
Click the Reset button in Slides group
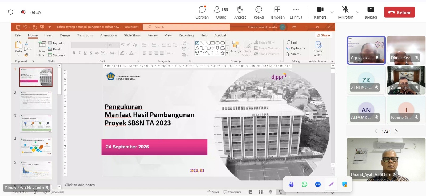tap(54, 49)
